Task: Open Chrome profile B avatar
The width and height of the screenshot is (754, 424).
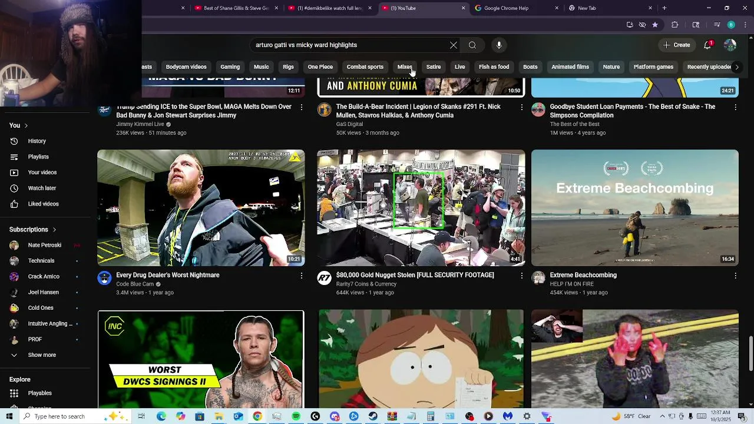Action: [x=731, y=25]
